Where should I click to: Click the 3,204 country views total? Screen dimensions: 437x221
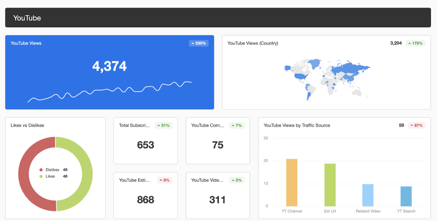pyautogui.click(x=396, y=43)
